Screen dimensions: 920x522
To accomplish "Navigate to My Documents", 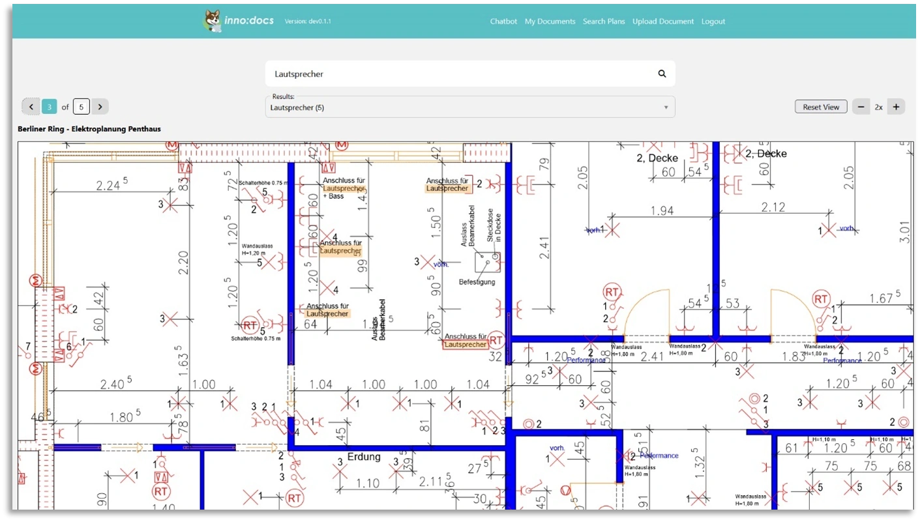I will 550,22.
